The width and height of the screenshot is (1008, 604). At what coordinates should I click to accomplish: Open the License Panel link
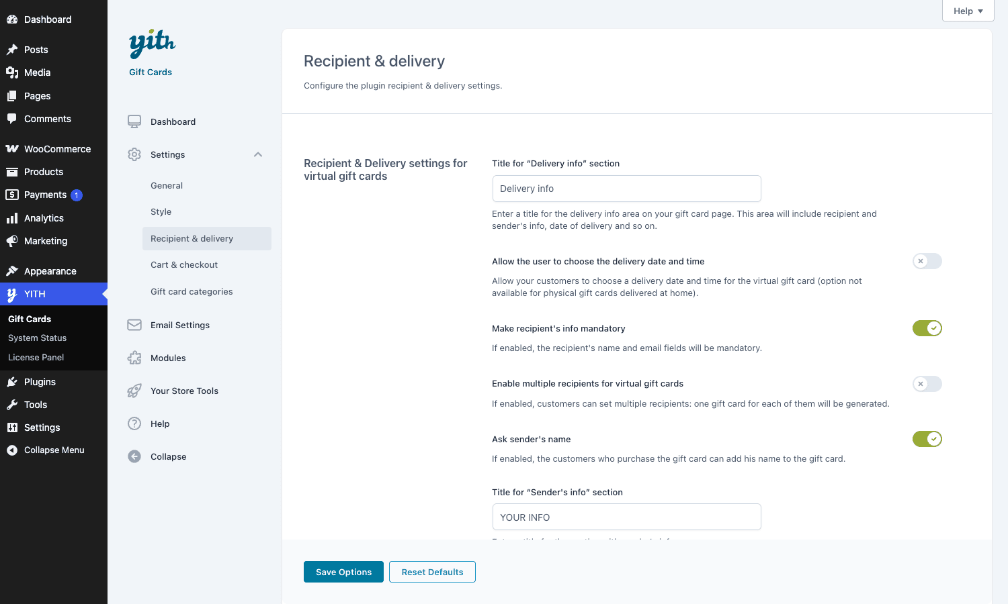tap(36, 357)
